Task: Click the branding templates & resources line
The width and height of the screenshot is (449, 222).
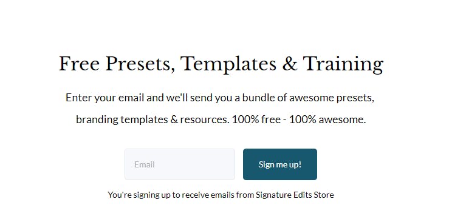Action: (x=221, y=119)
